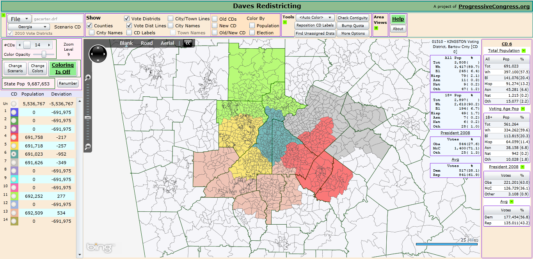
Task: Select CD 1 radio button
Action: click(x=14, y=112)
